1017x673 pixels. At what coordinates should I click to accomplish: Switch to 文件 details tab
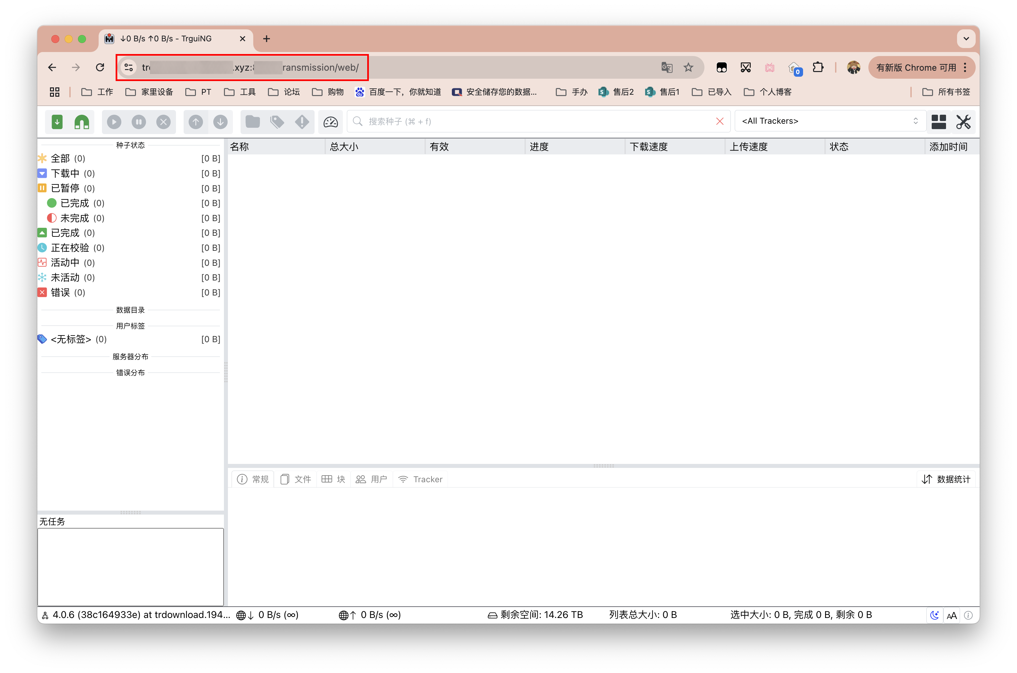point(296,479)
